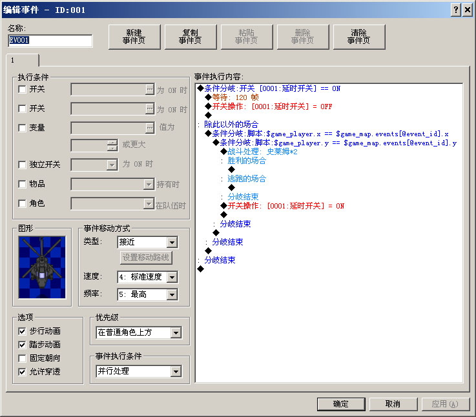Select the first line 条件分歧:开关 [0001:延时开关] == ON
This screenshot has width=476, height=417.
point(269,88)
